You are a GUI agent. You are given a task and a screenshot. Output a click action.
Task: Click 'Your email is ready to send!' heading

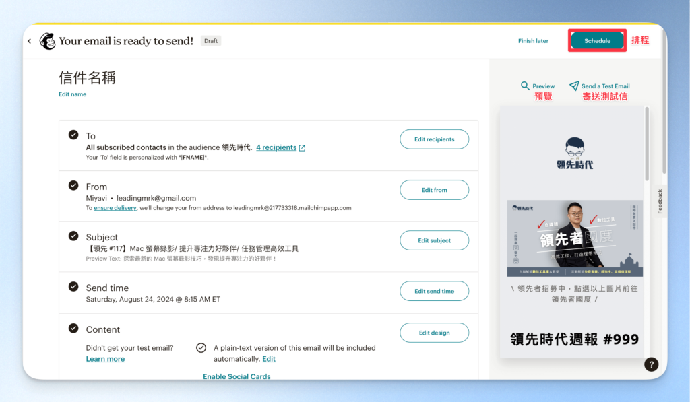click(x=126, y=41)
